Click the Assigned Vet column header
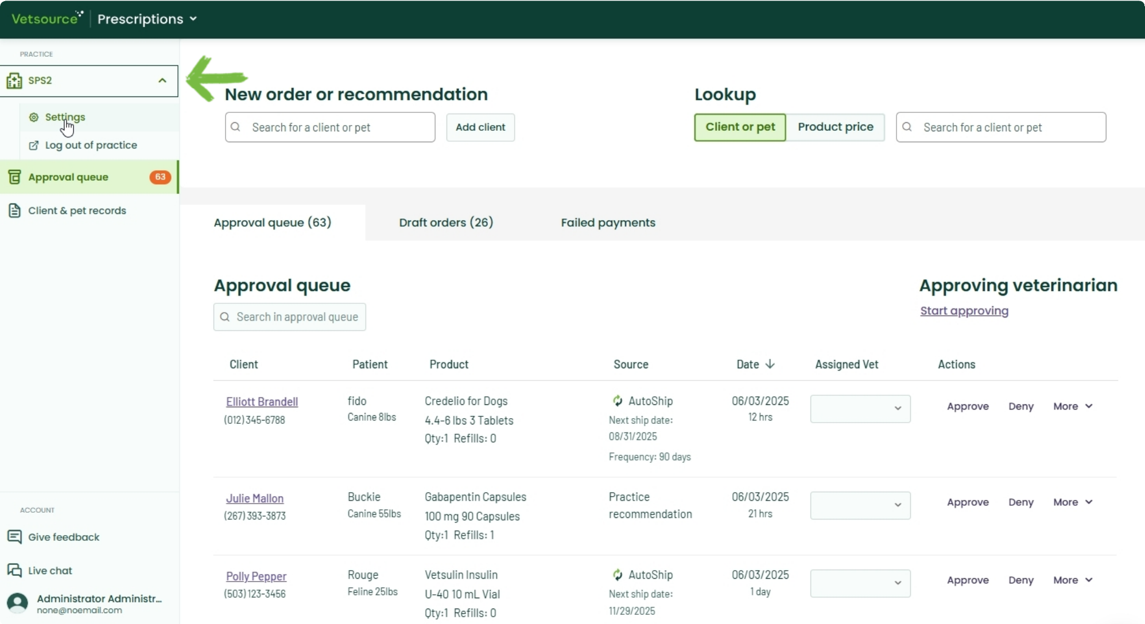The width and height of the screenshot is (1145, 624). [x=847, y=364]
